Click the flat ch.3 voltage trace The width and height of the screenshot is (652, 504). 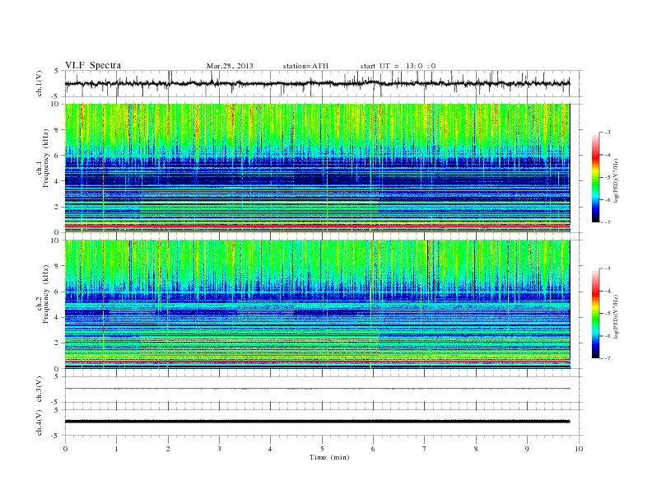pos(317,389)
